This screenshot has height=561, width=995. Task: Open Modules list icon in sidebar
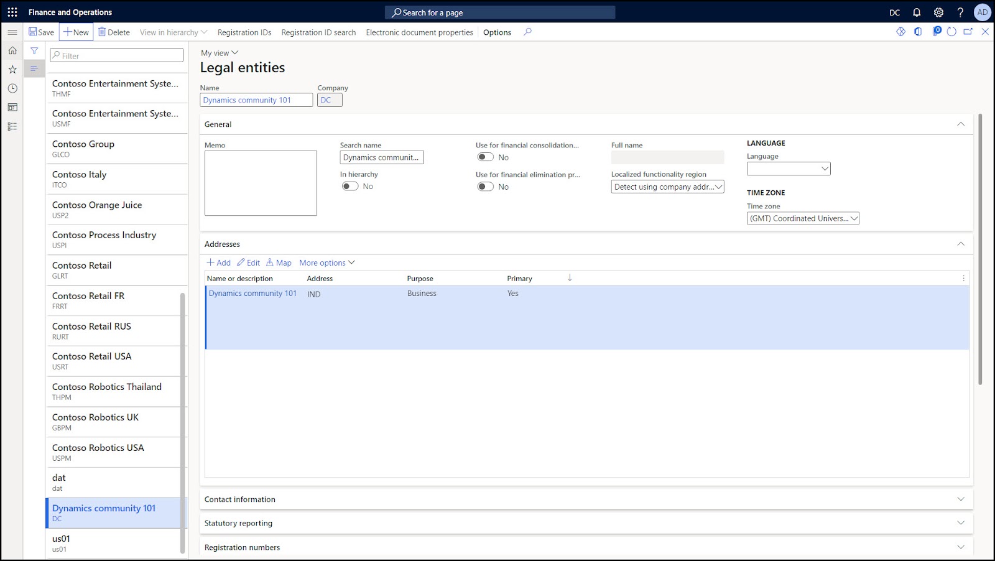point(12,126)
